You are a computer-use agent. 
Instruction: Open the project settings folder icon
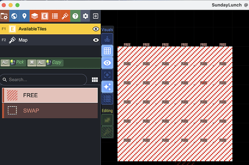click(x=4, y=16)
